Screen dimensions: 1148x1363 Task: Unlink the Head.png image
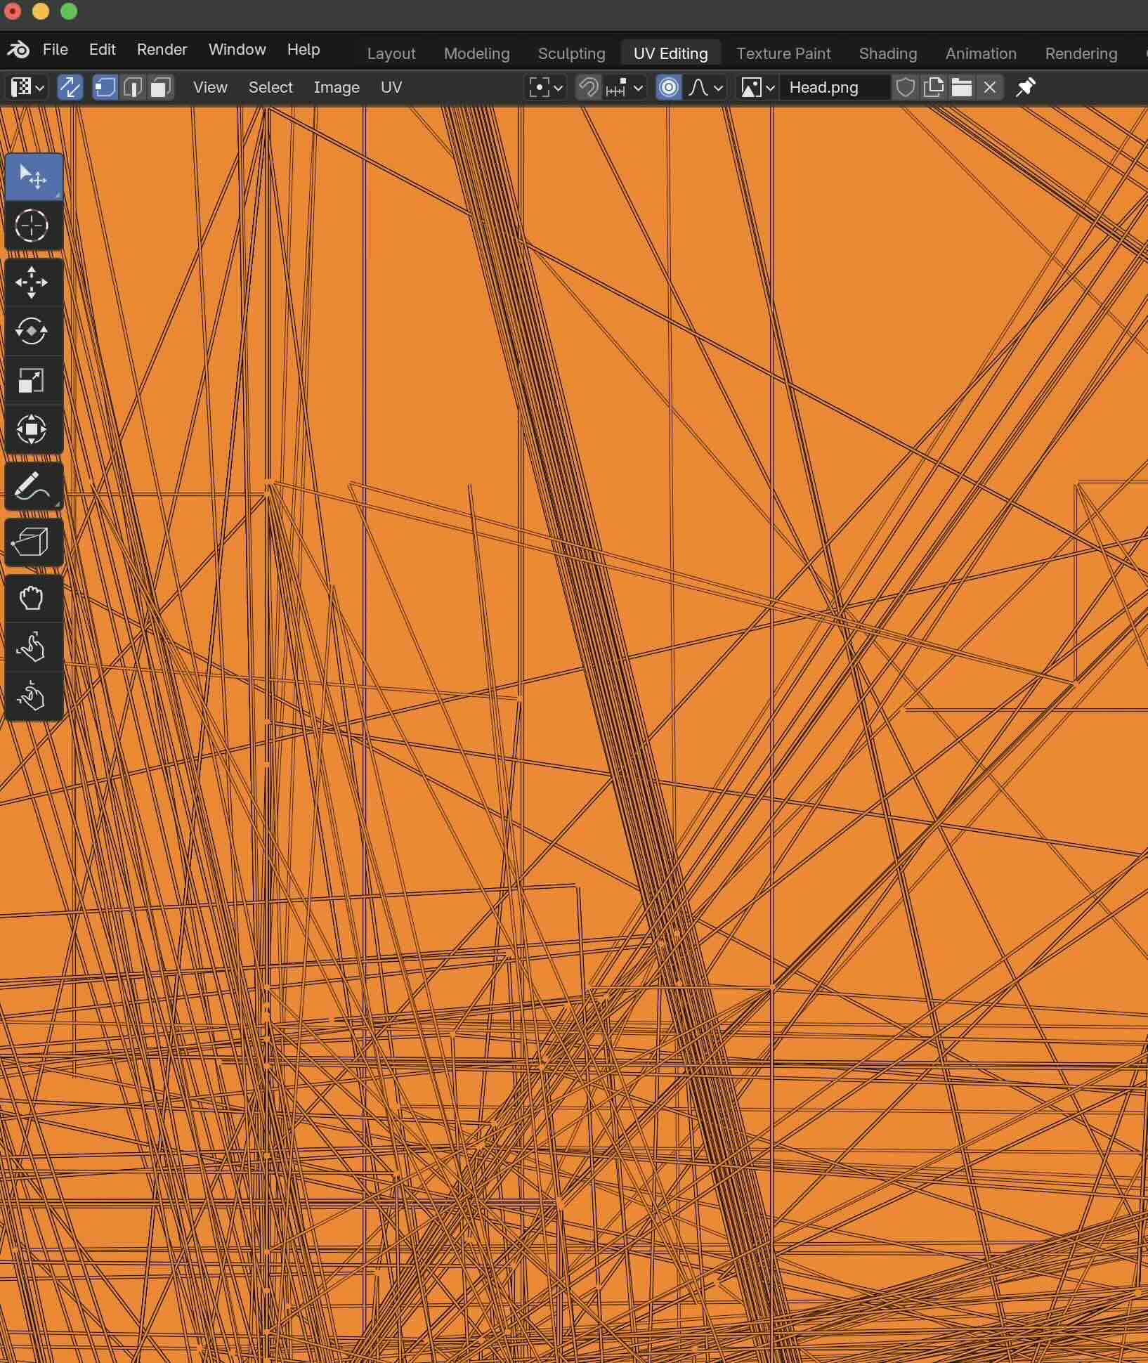click(x=990, y=87)
